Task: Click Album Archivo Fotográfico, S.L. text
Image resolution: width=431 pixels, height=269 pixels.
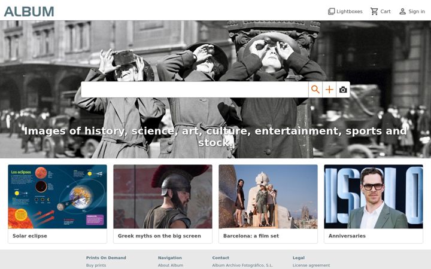Action: tap(242, 265)
